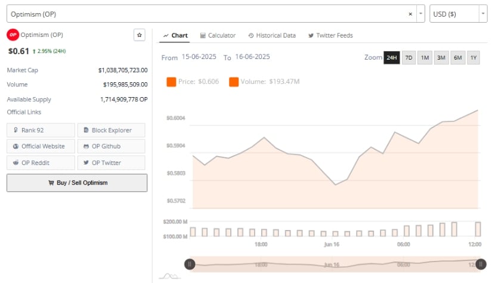Click the 18:00 x-axis label under volume
Image resolution: width=492 pixels, height=283 pixels.
[x=261, y=244]
